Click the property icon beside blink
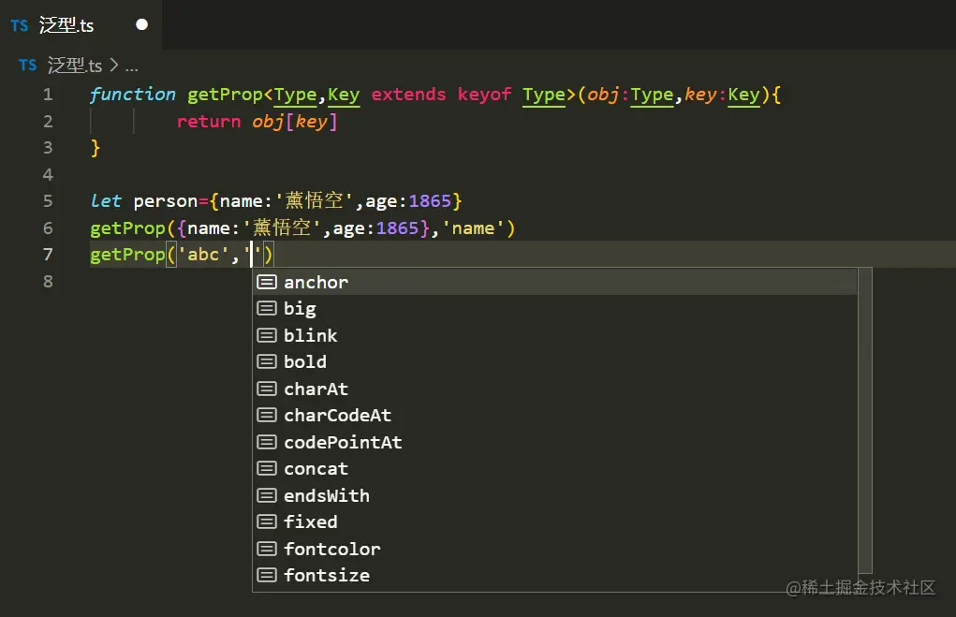The image size is (956, 617). [267, 335]
